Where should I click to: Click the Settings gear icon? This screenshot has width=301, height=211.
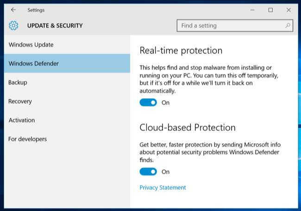pos(13,25)
